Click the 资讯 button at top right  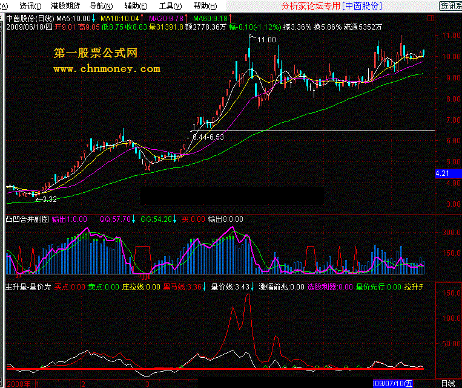450,6
